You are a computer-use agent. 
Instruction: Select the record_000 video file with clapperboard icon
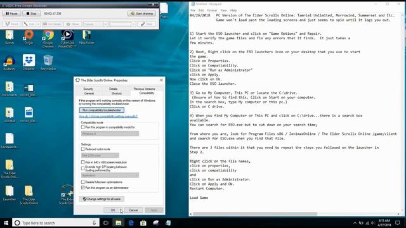[x=29, y=115]
